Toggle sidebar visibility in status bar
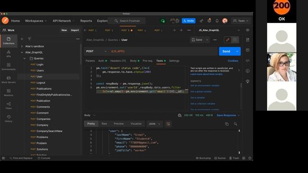 tap(3, 158)
